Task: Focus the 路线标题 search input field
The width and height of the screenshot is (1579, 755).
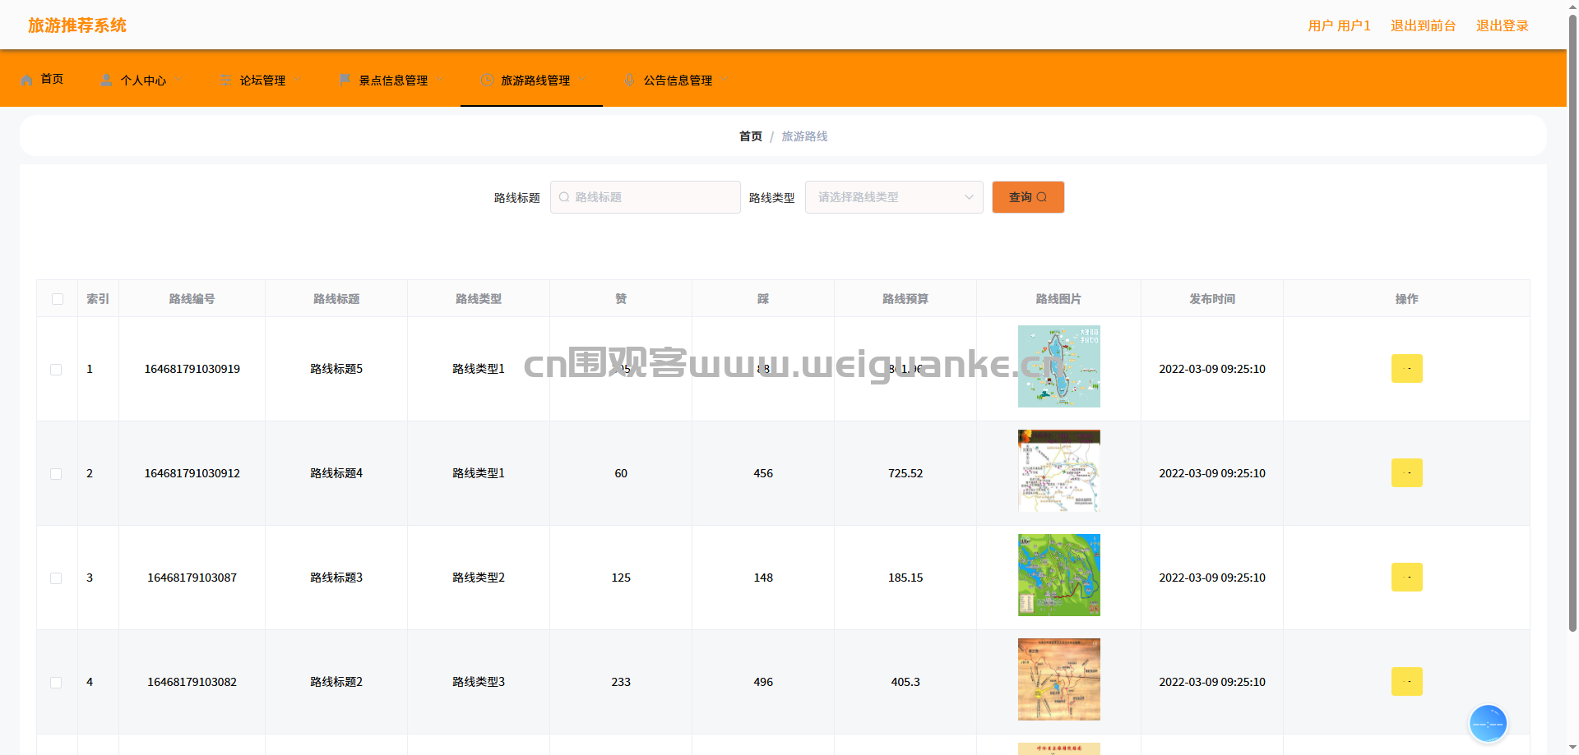Action: point(646,197)
